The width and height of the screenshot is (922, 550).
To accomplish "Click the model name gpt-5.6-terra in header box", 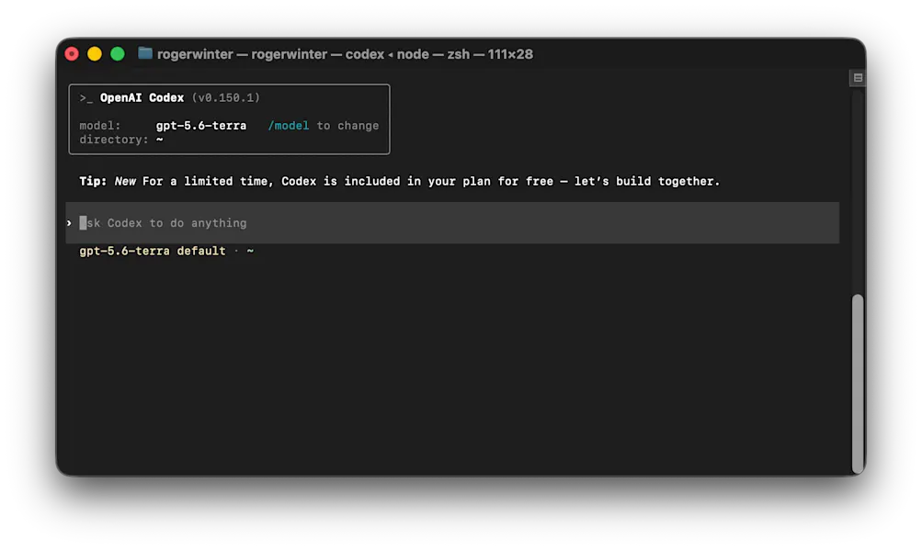I will click(201, 126).
